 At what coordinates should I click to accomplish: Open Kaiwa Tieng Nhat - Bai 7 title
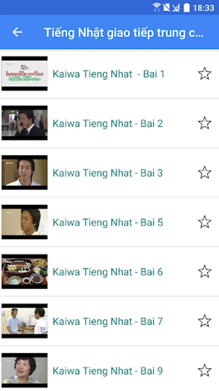click(108, 321)
